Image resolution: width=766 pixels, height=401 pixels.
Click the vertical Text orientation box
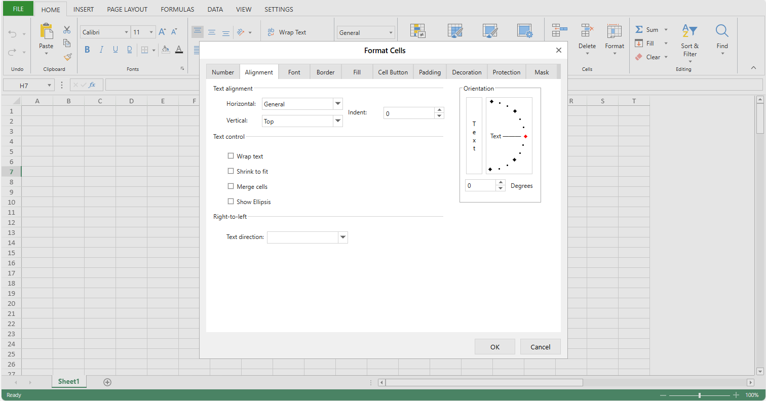474,136
